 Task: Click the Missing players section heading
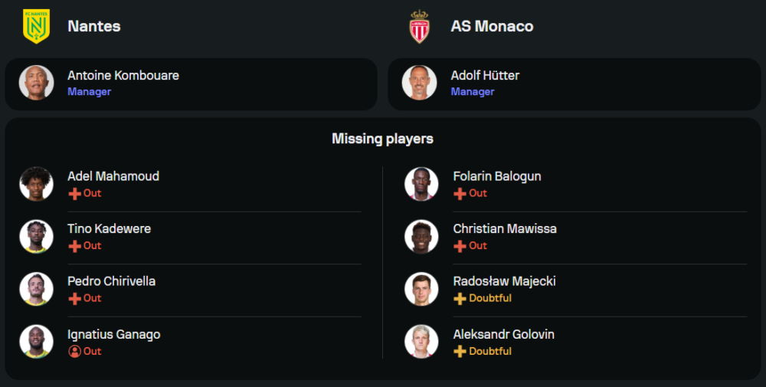click(382, 139)
